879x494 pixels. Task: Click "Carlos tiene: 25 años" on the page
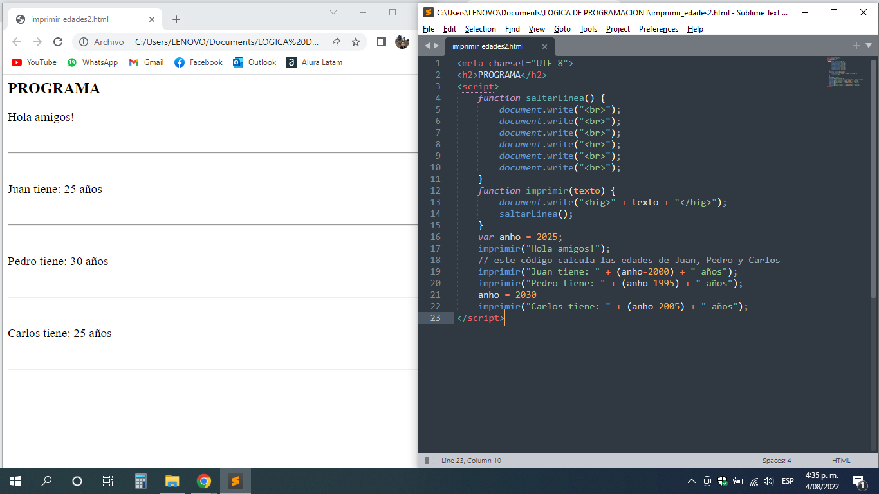[60, 333]
